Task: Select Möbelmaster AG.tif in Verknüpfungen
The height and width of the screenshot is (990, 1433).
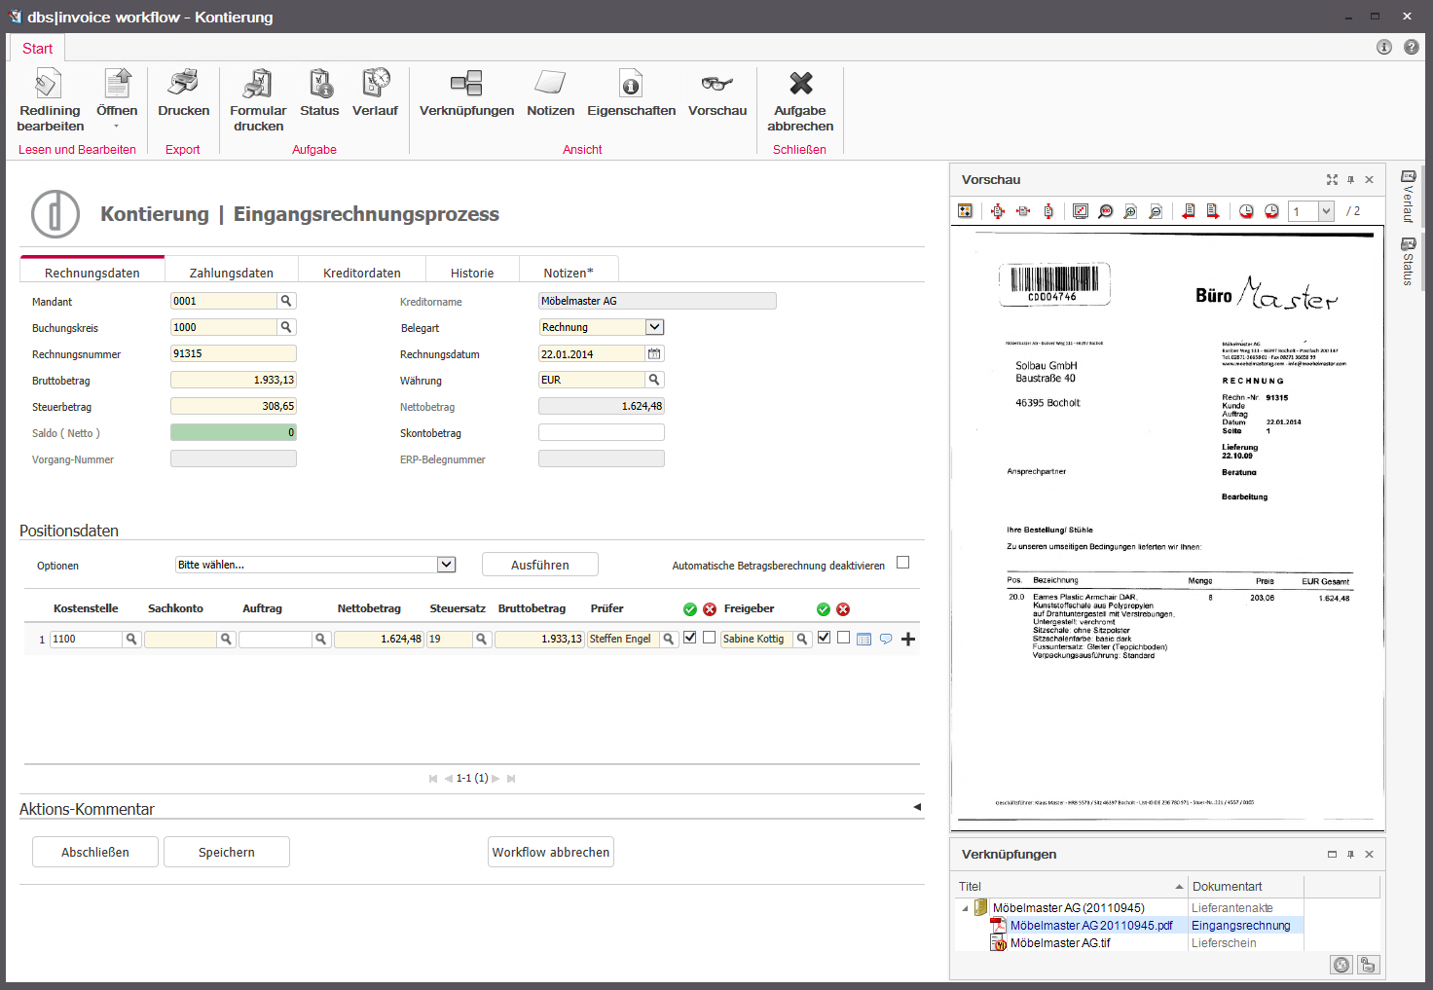Action: [1059, 943]
